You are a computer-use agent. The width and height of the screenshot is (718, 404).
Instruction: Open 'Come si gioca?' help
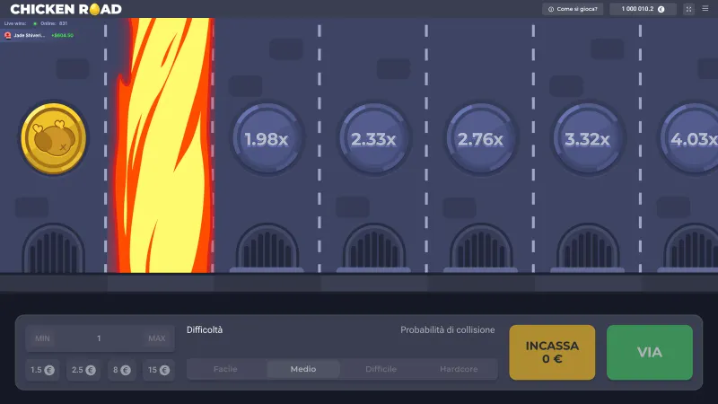(x=573, y=9)
